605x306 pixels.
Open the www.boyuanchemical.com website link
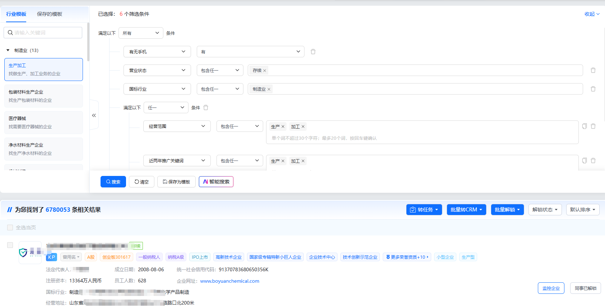click(x=230, y=281)
